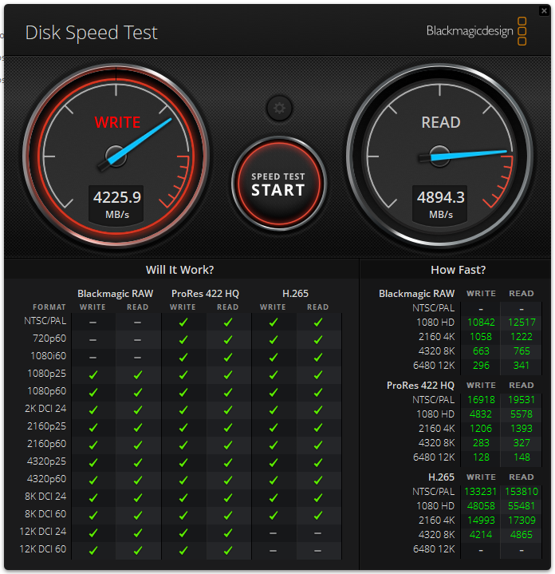The height and width of the screenshot is (574, 555).
Task: Close the Disk Speed Test window
Action: point(544,10)
